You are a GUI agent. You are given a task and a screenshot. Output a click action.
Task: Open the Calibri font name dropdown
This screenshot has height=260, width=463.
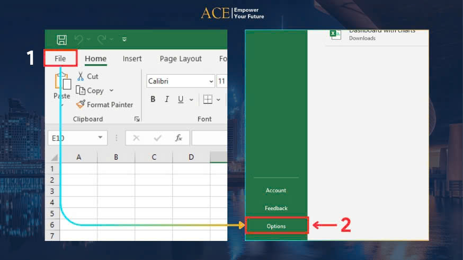[x=211, y=81]
